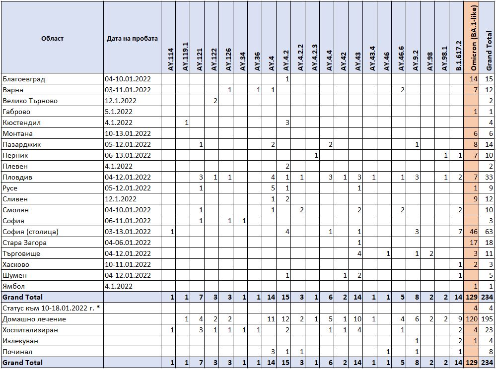This screenshot has width=496, height=369.
Task: Click the Стара Загора row label
Action: point(25,243)
